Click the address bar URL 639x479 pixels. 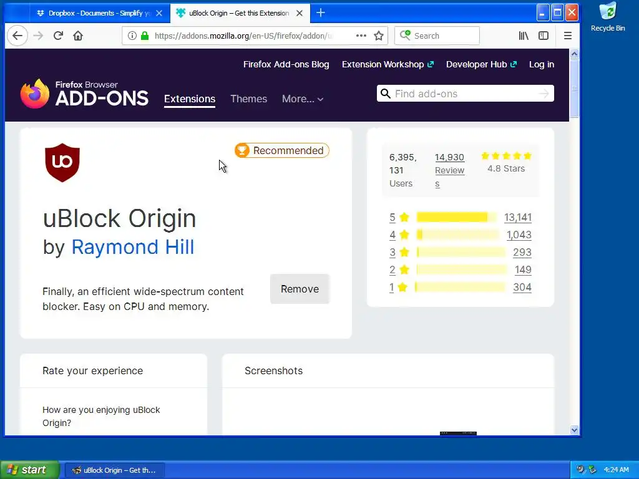click(244, 36)
